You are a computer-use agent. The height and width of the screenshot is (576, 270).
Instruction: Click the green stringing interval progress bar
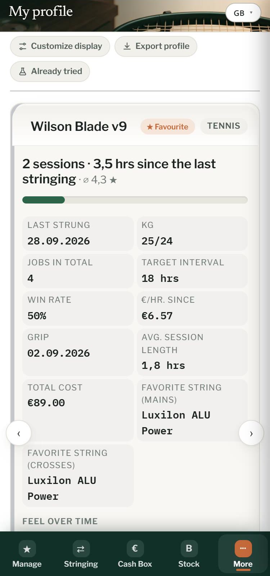pos(135,200)
